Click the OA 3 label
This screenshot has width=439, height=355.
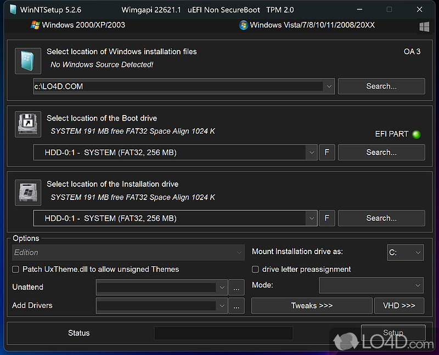pos(412,51)
